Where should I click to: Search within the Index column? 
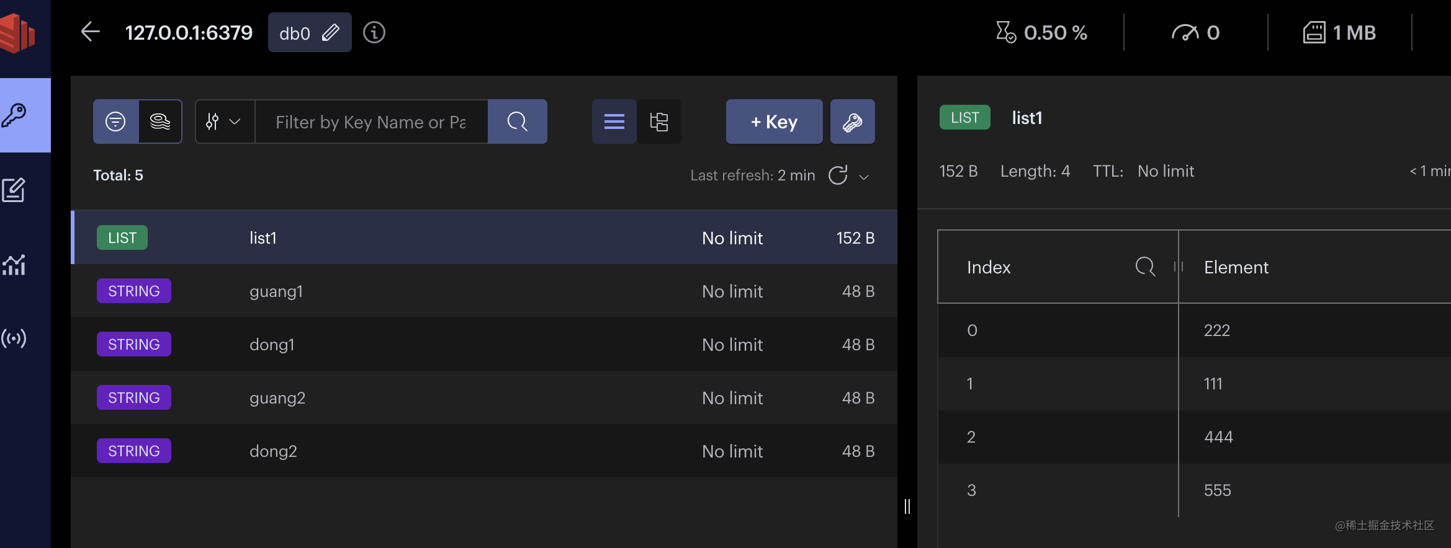tap(1145, 267)
